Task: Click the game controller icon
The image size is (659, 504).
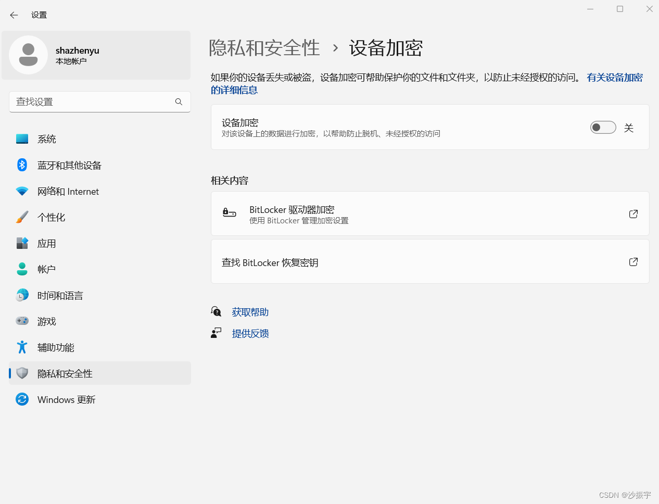Action: (22, 321)
